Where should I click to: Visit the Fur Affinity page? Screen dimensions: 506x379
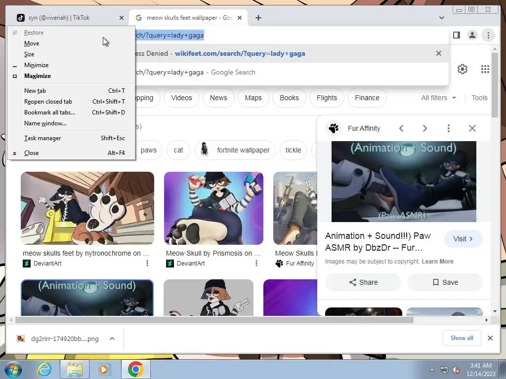tap(463, 239)
